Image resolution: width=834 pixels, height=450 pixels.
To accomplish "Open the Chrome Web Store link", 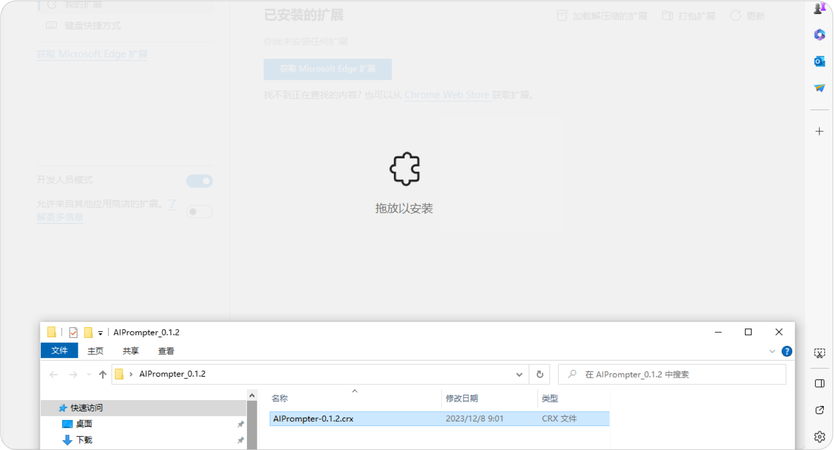I will [447, 95].
